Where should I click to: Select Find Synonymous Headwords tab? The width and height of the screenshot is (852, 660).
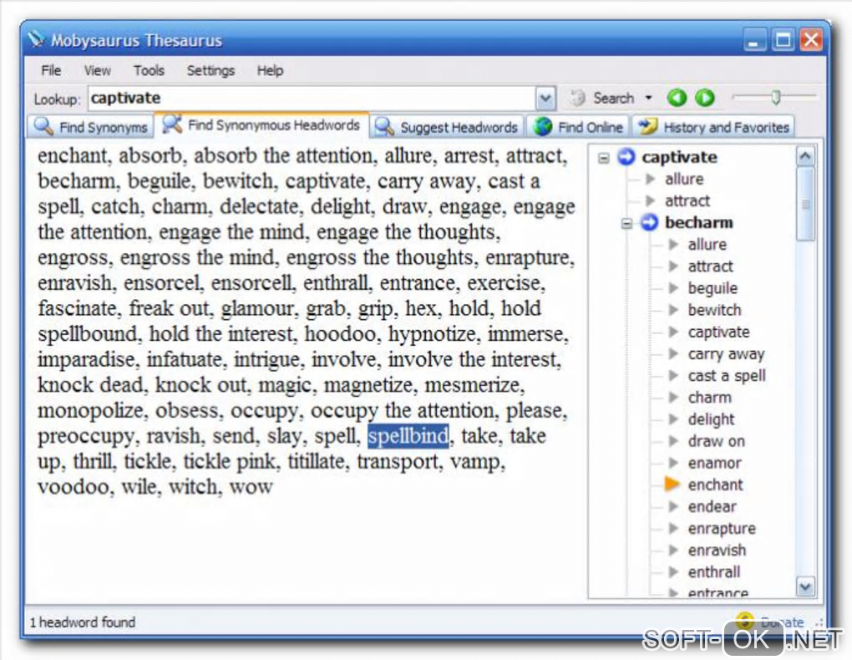coord(261,125)
